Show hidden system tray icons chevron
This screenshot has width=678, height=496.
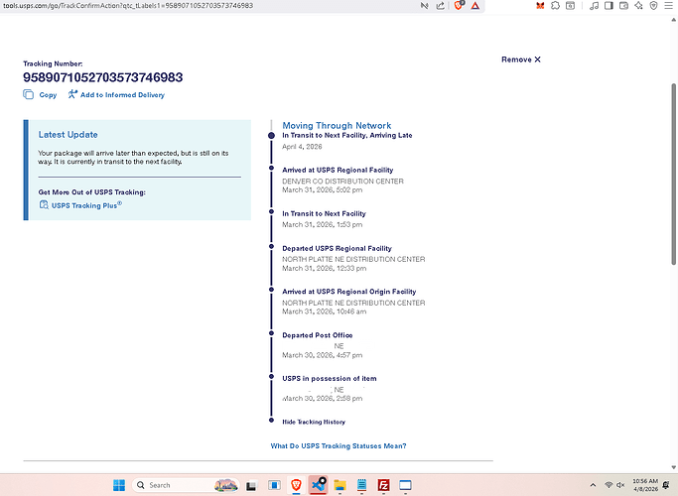(x=592, y=485)
